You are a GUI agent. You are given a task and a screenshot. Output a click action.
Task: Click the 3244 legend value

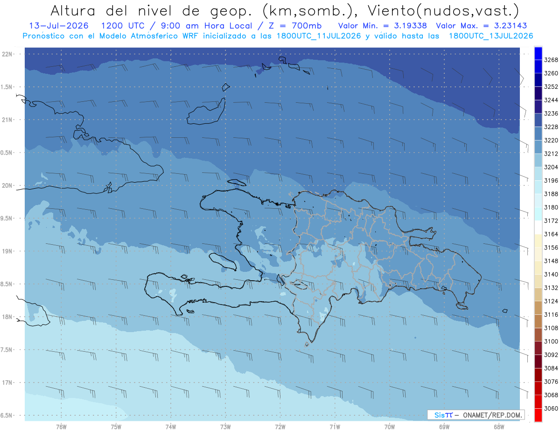(x=551, y=100)
